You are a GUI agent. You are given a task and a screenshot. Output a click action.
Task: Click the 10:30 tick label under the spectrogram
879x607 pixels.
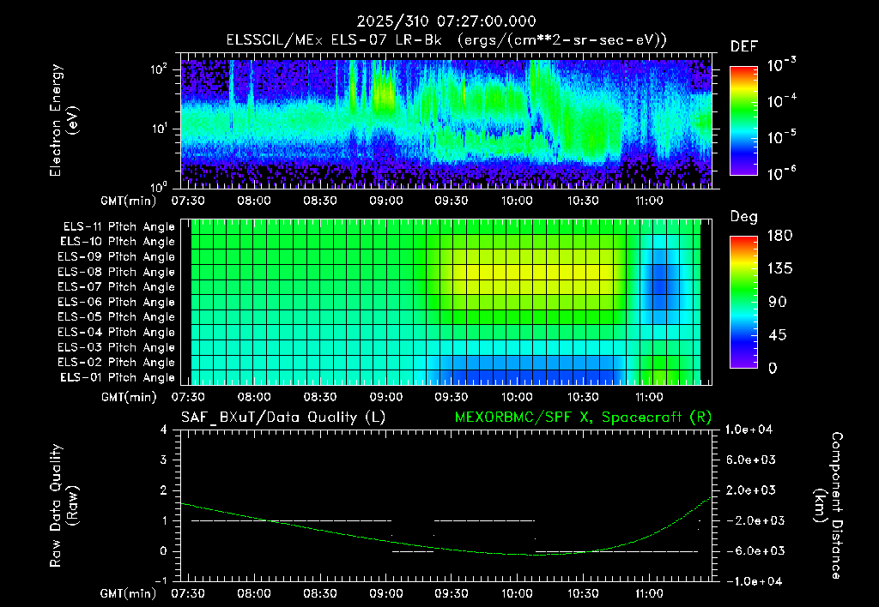(x=583, y=201)
